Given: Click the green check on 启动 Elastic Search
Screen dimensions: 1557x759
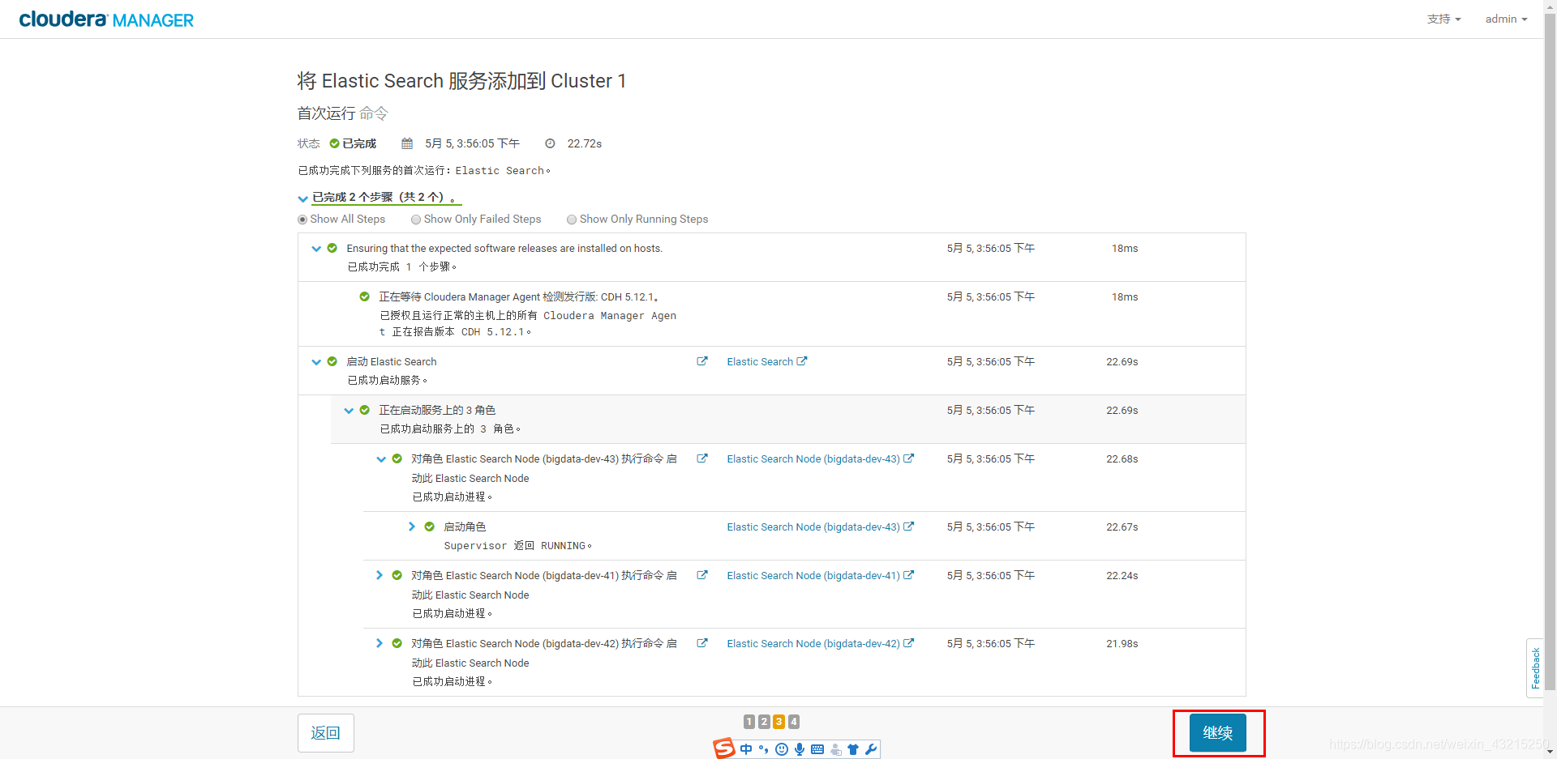Looking at the screenshot, I should pyautogui.click(x=332, y=361).
